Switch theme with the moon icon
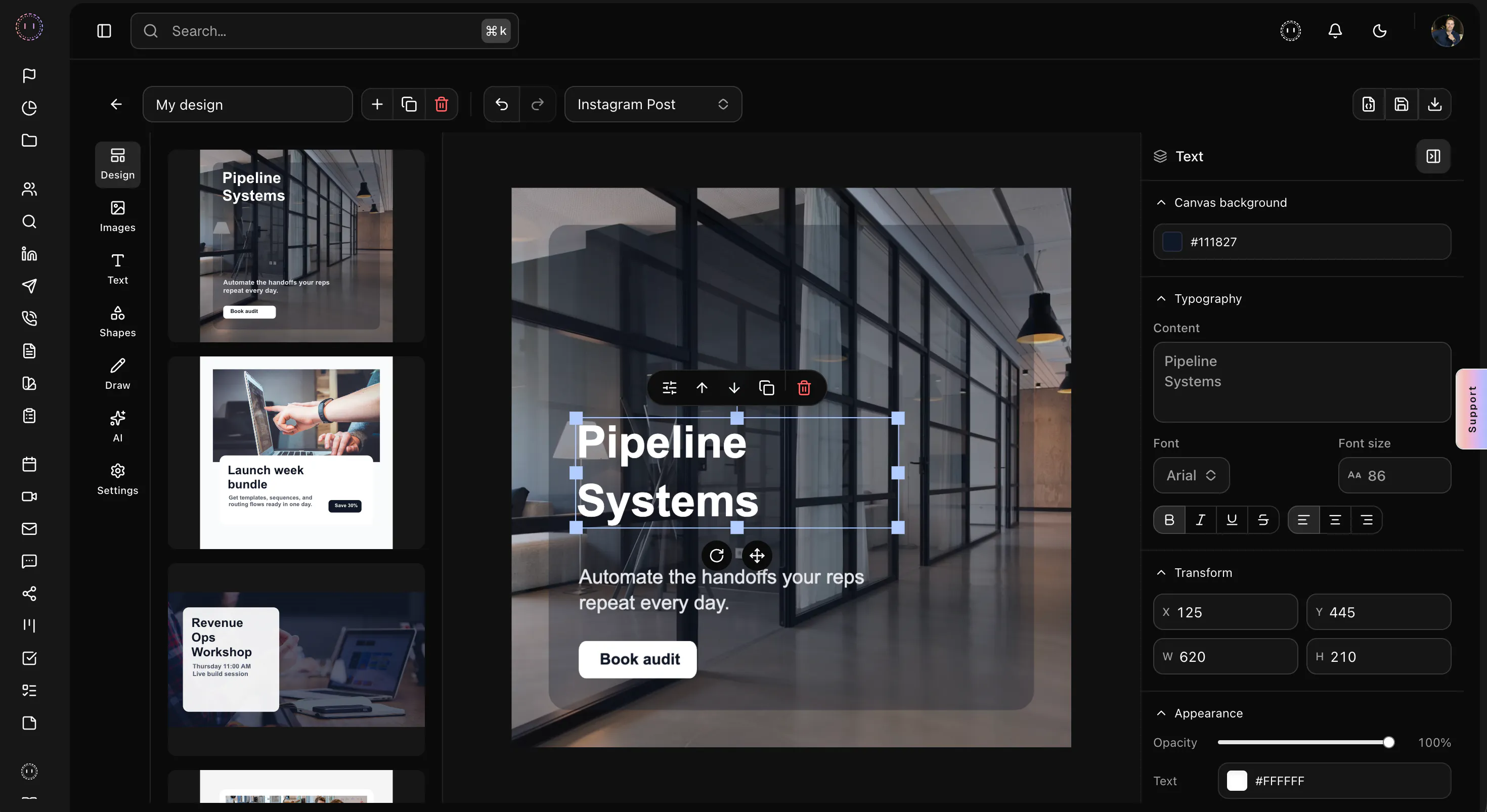This screenshot has width=1487, height=812. click(1380, 30)
